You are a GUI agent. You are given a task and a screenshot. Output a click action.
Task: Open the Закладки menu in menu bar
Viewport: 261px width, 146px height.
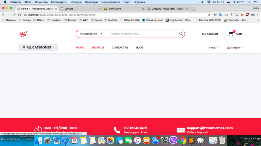point(91,2)
